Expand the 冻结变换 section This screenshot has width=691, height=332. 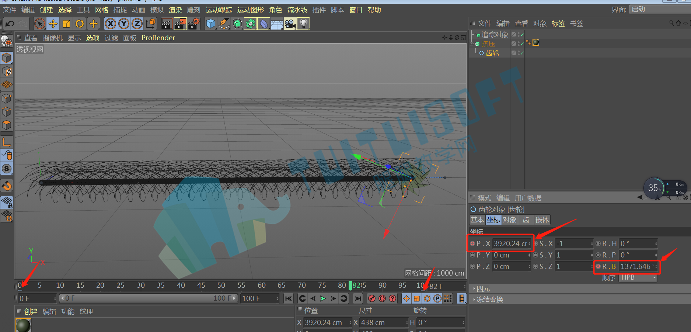(x=489, y=300)
